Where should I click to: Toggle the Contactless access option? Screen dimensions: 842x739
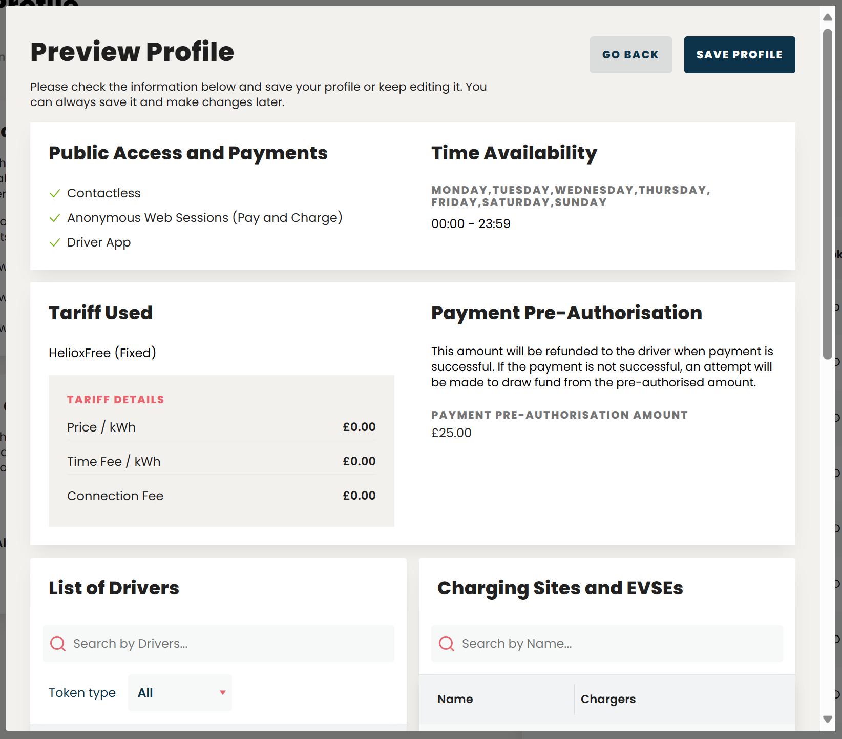[103, 193]
